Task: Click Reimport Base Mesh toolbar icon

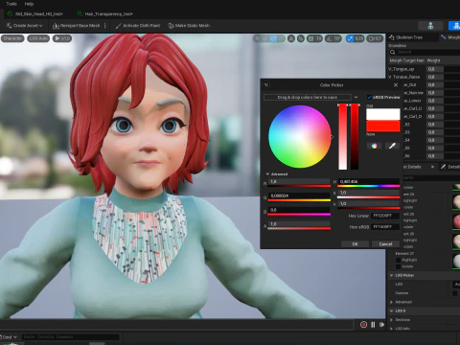Action: tap(56, 26)
